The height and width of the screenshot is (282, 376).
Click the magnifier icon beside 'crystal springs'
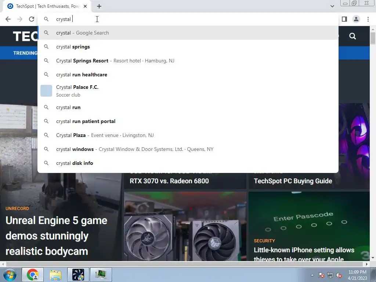46,47
